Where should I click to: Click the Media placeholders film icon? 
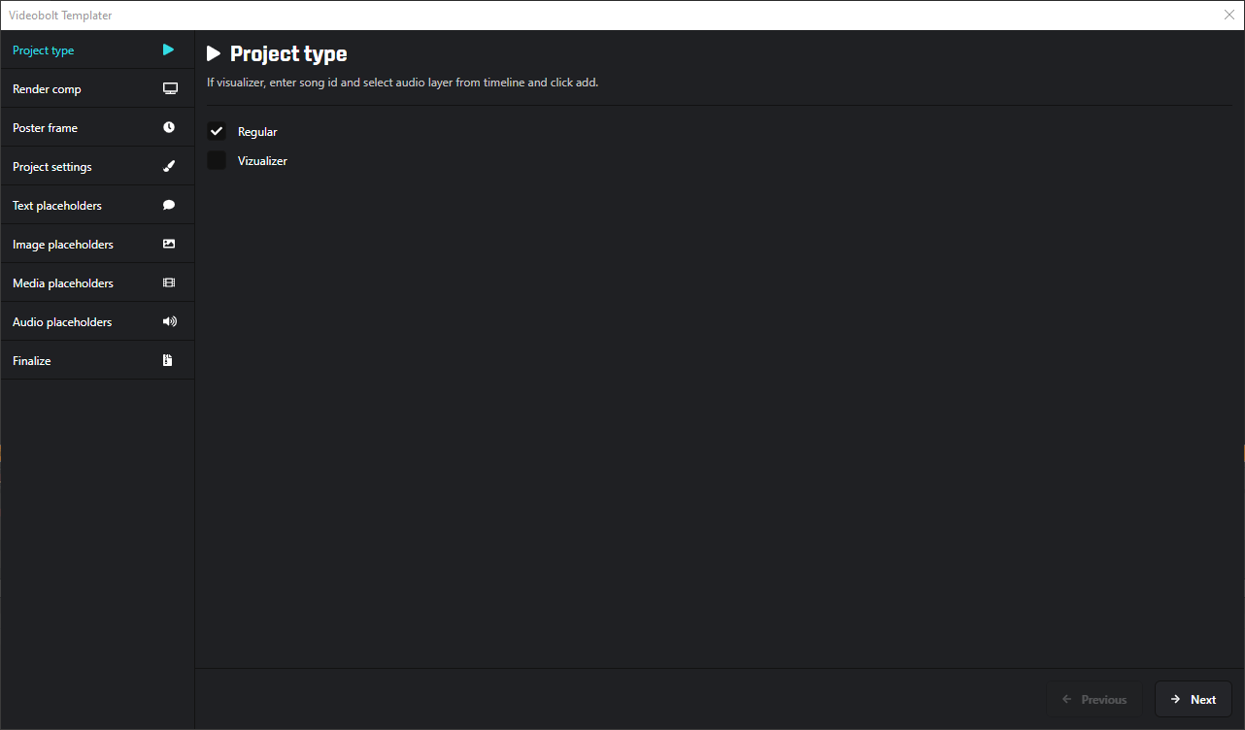(x=170, y=282)
